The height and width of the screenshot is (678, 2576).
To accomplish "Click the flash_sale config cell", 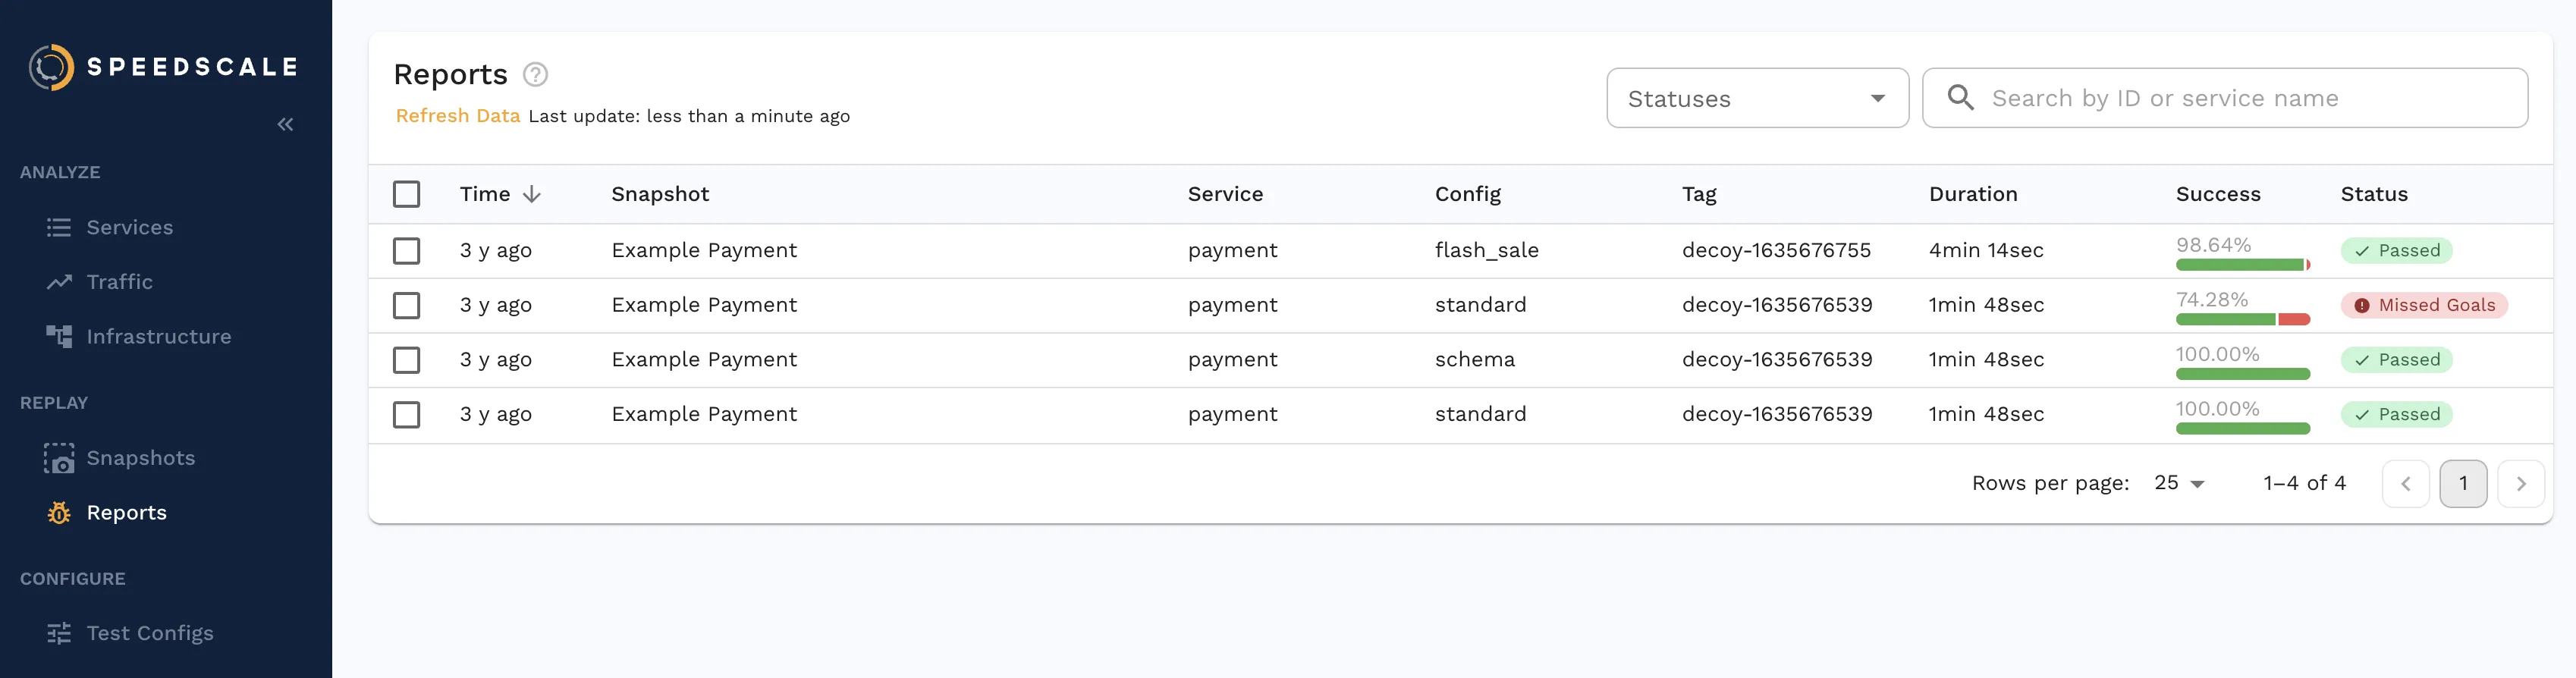I will coord(1486,250).
